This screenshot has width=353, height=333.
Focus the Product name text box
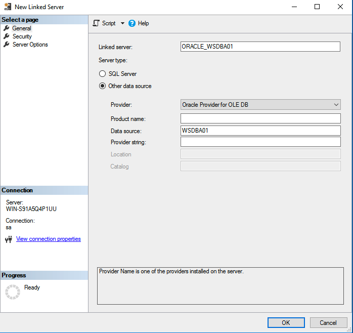tap(260, 118)
